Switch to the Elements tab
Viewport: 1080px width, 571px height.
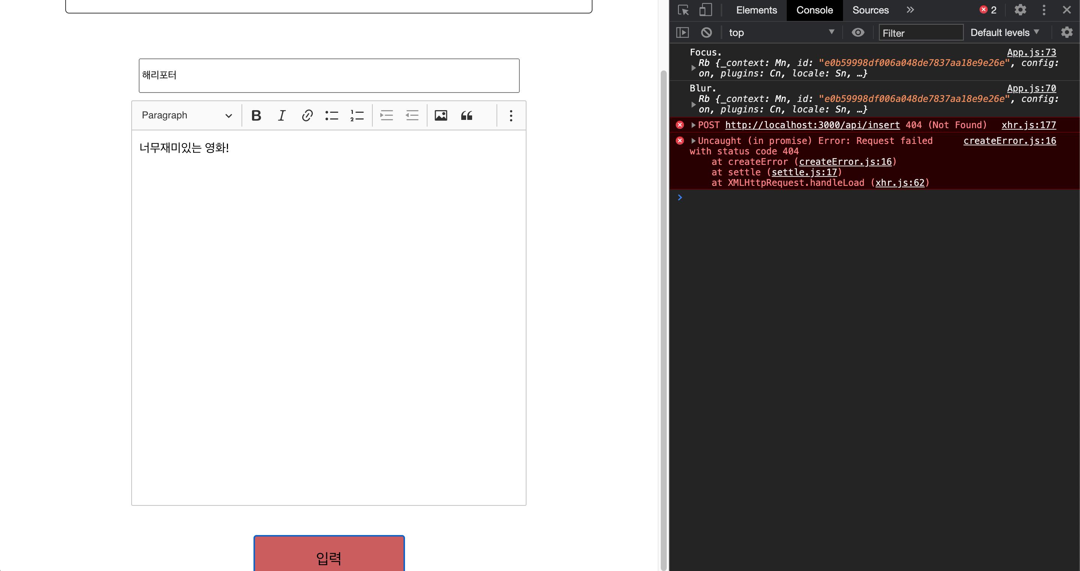click(756, 10)
